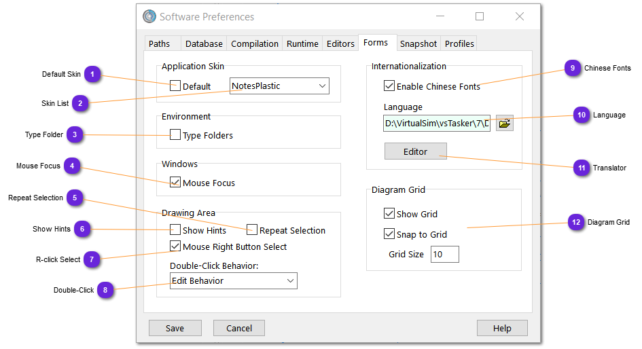Click callout badge 11 for Translator
Viewport: 642px width, 349px height.
point(581,168)
